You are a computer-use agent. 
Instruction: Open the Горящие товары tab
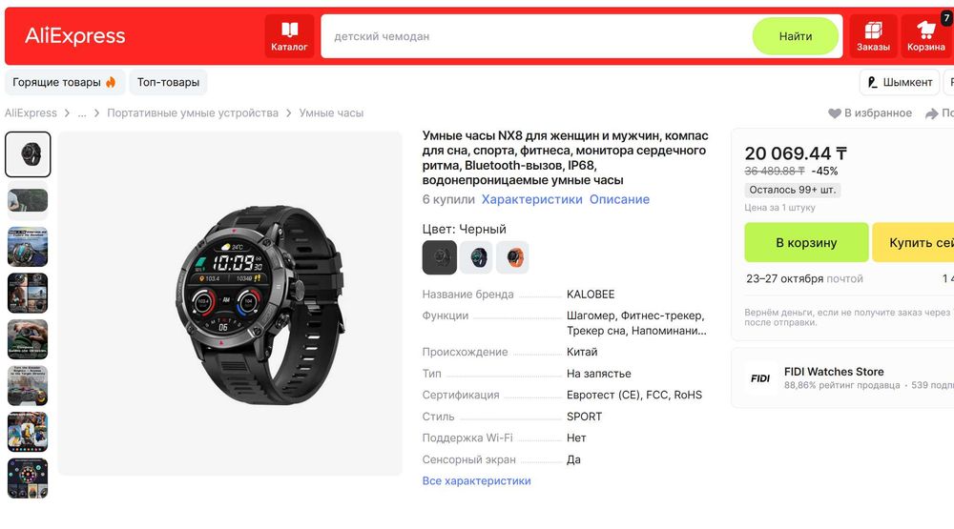click(x=65, y=82)
